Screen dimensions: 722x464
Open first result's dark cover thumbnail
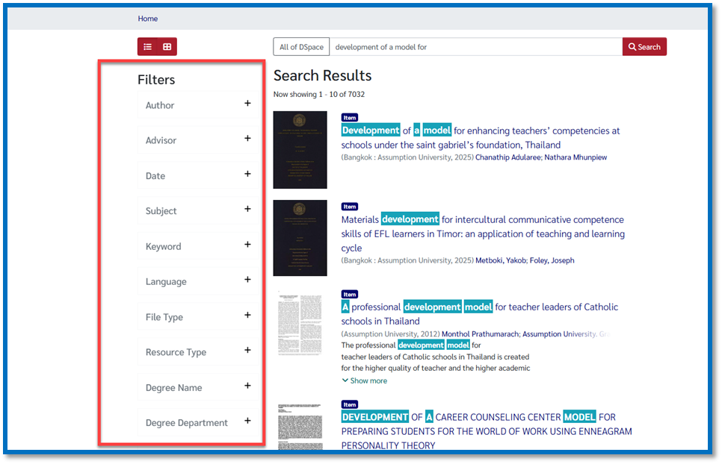tap(300, 150)
